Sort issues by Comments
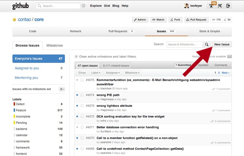This screenshot has width=244, height=156. pos(221,65)
